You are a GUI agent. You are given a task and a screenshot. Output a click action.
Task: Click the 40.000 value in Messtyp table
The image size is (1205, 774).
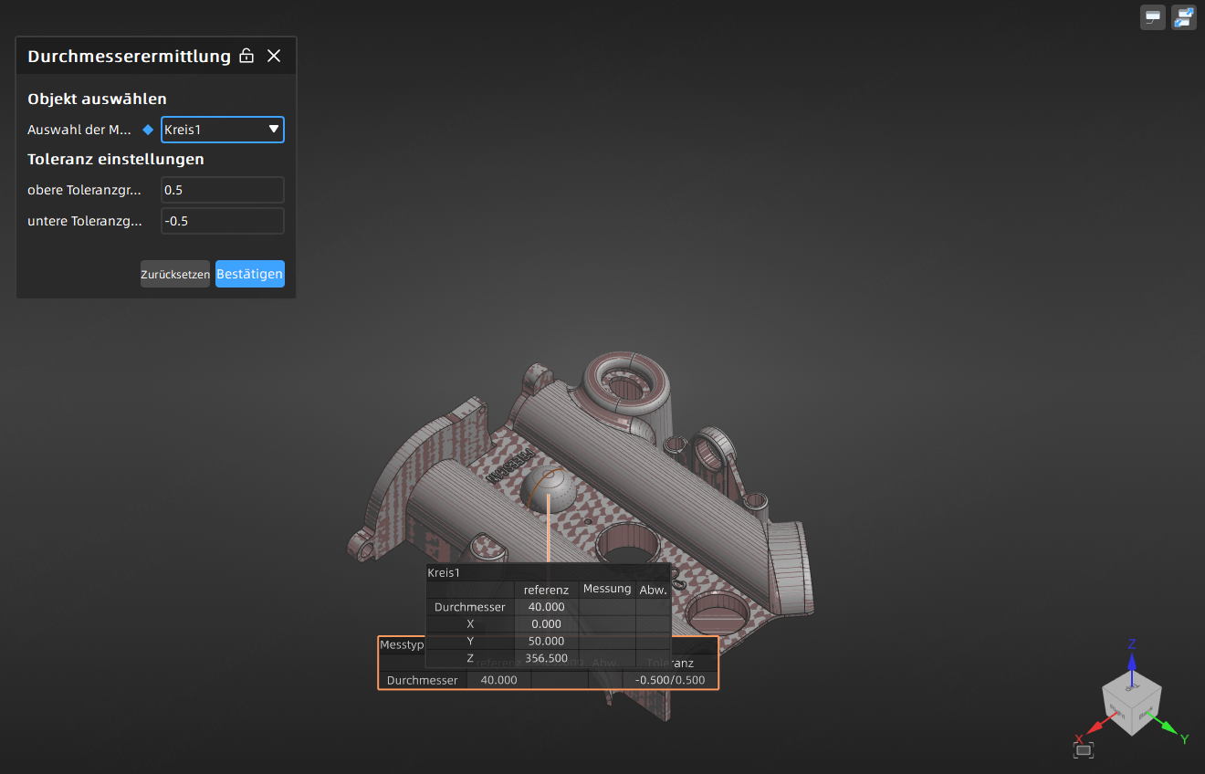click(499, 680)
